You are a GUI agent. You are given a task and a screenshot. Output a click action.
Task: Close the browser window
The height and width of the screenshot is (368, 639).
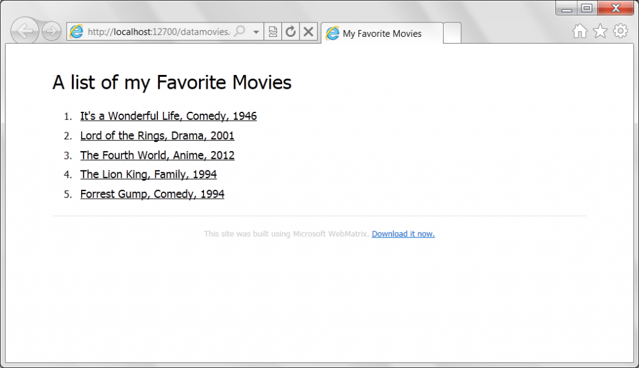[x=615, y=8]
